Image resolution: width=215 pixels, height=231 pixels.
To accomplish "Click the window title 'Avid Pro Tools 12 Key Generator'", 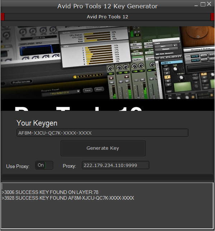I will coord(107,6).
